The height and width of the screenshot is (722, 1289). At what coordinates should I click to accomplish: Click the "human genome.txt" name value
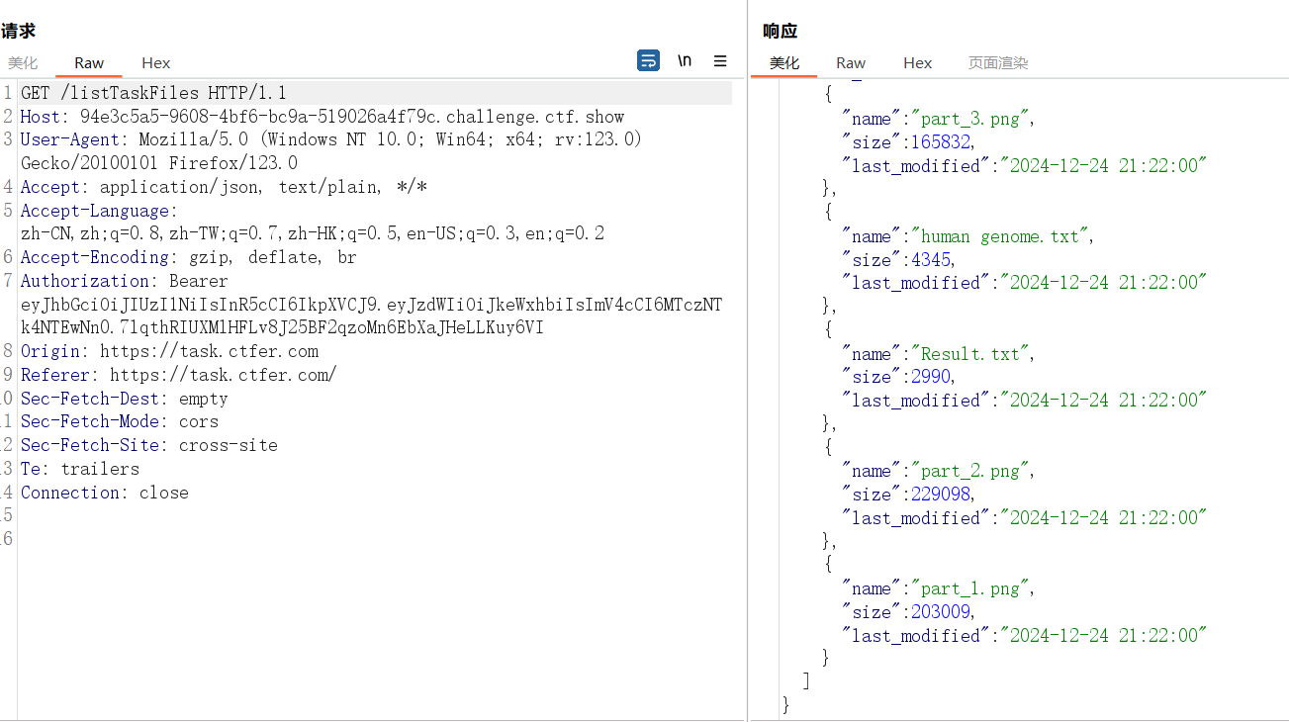pyautogui.click(x=1000, y=236)
